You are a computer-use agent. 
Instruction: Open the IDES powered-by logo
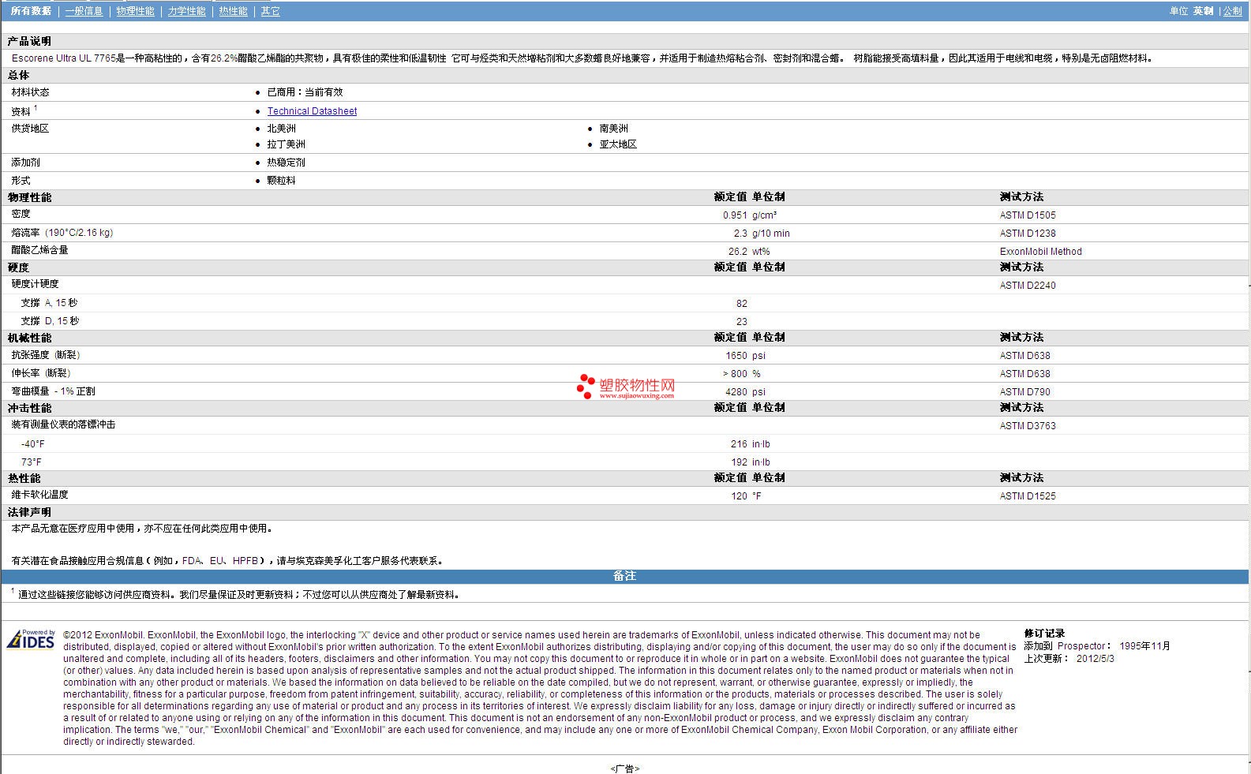click(31, 639)
